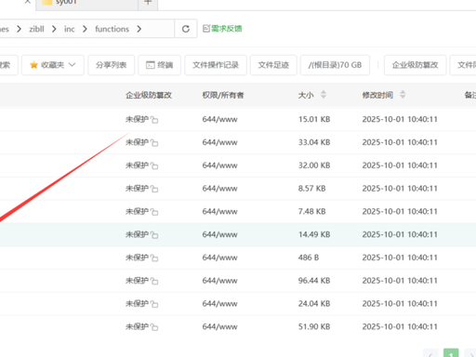476x357 pixels.
Task: Expand the chevron after zibll breadcrumb
Action: click(54, 29)
